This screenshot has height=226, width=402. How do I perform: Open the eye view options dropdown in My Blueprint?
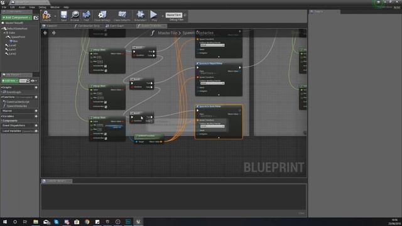point(34,81)
